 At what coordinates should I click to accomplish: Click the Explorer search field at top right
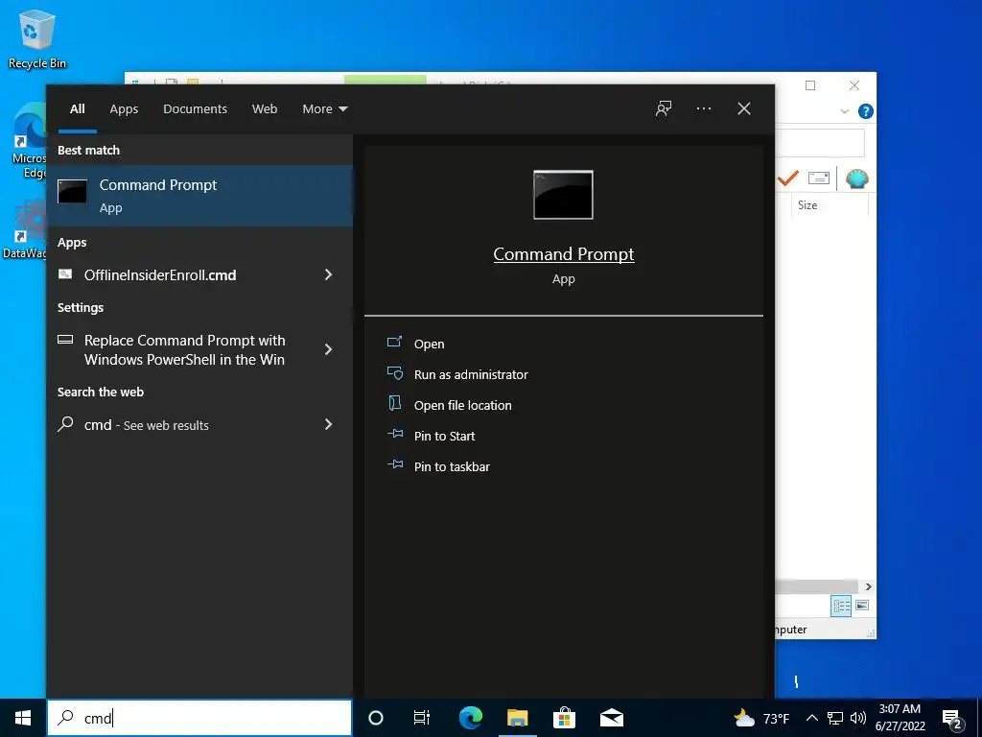820,143
